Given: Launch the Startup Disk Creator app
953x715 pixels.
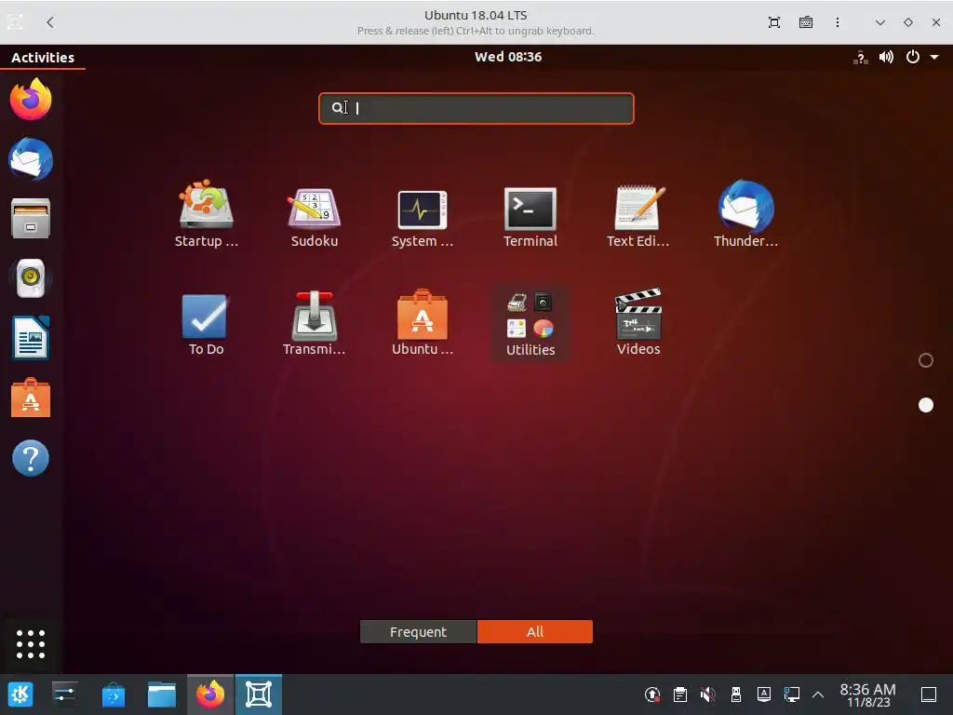Looking at the screenshot, I should point(206,213).
